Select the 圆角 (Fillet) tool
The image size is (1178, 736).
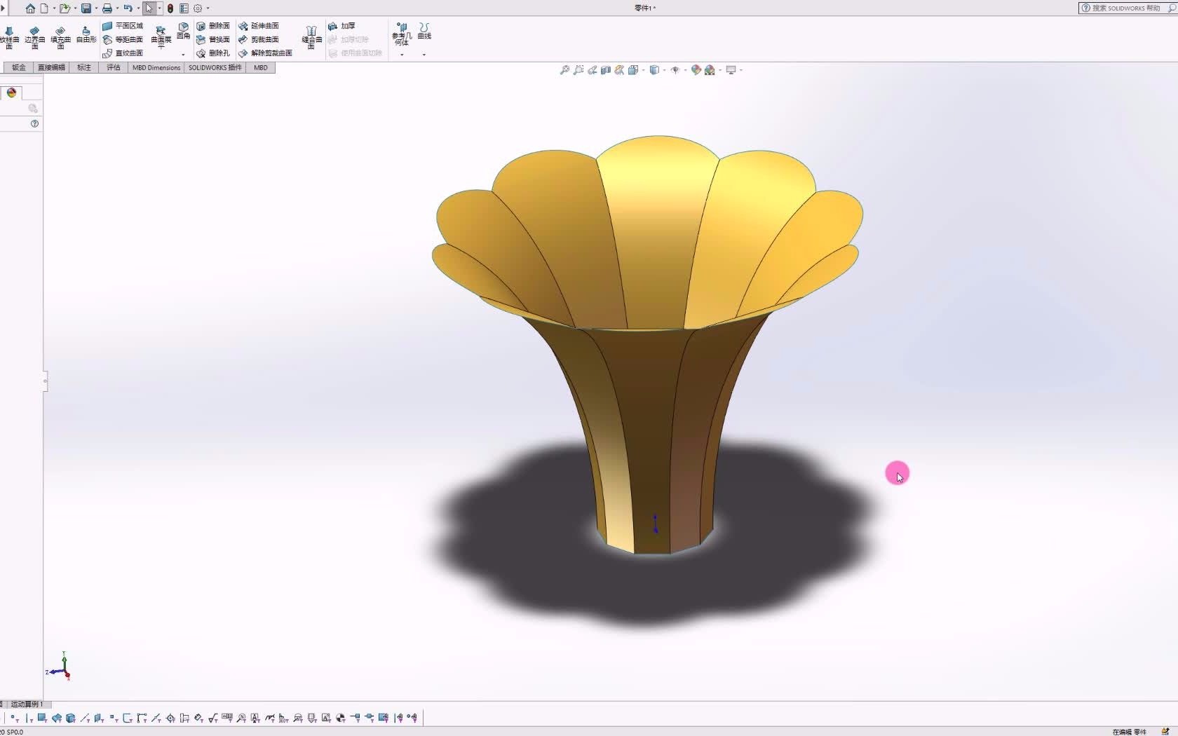click(183, 31)
